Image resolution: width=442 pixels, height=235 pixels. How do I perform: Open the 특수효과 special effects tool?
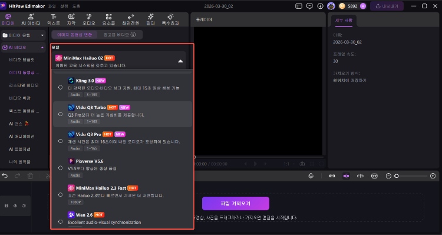(170, 19)
